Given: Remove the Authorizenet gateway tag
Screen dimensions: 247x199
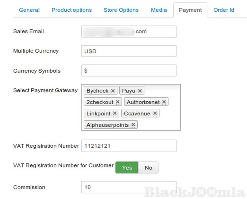Looking at the screenshot, I should click(164, 102).
